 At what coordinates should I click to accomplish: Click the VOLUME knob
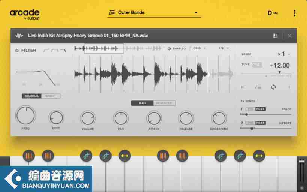[x=88, y=118]
